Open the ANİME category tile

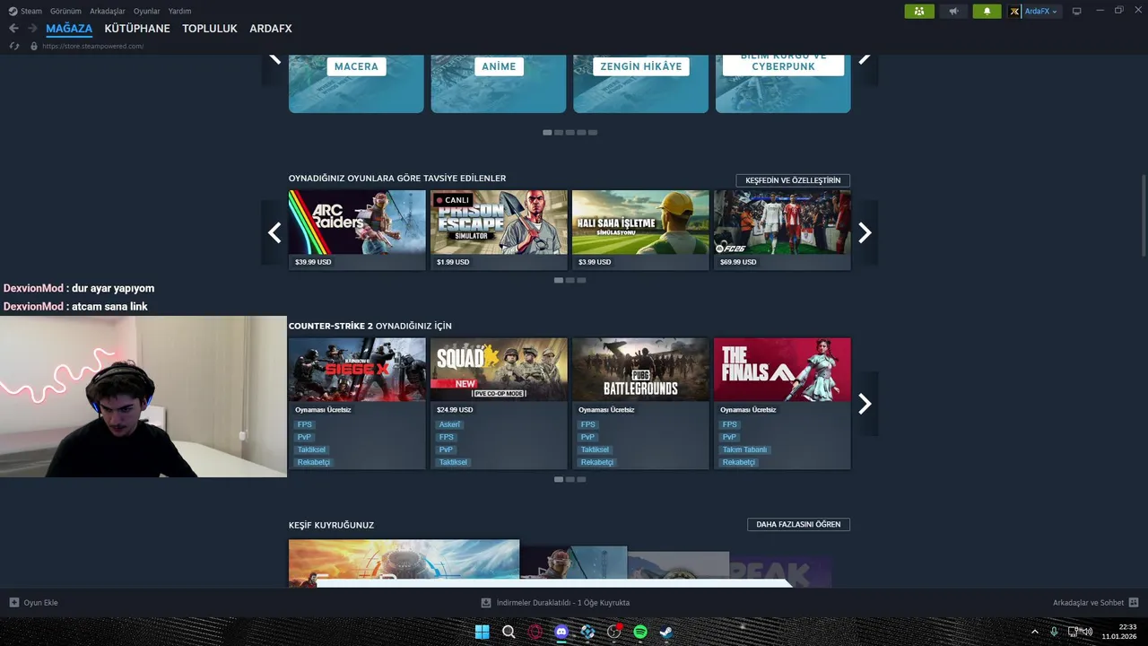point(499,83)
